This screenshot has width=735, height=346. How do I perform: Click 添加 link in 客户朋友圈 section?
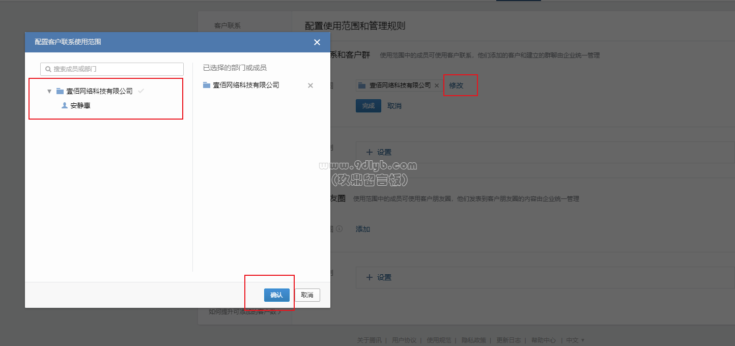pyautogui.click(x=363, y=229)
